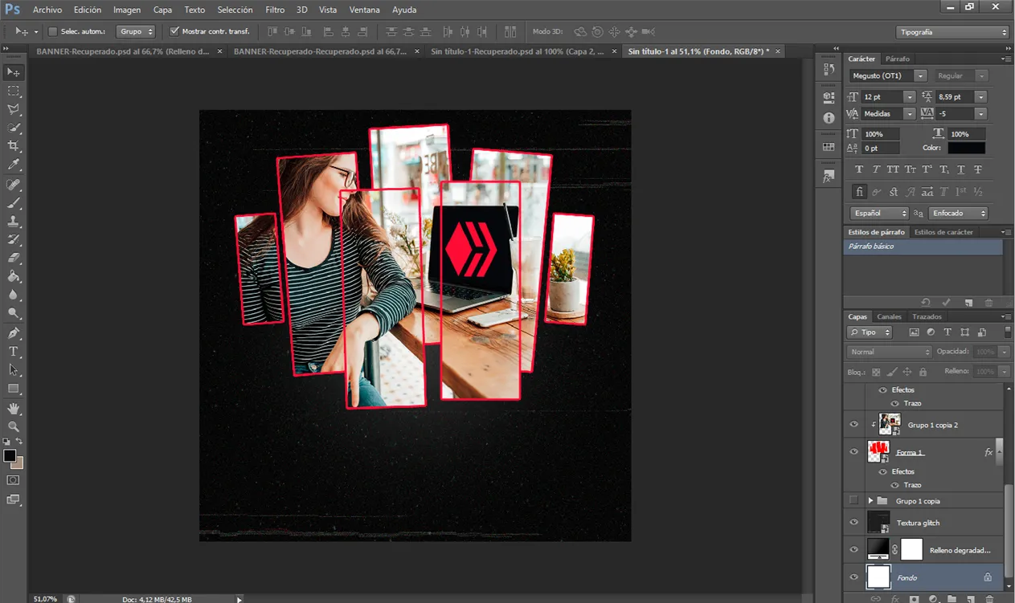The image size is (1015, 603).
Task: Click the Strikethrough T icon
Action: [978, 170]
